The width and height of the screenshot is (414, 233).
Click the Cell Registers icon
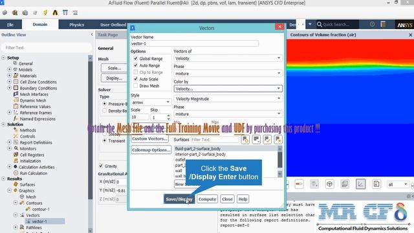(16, 155)
